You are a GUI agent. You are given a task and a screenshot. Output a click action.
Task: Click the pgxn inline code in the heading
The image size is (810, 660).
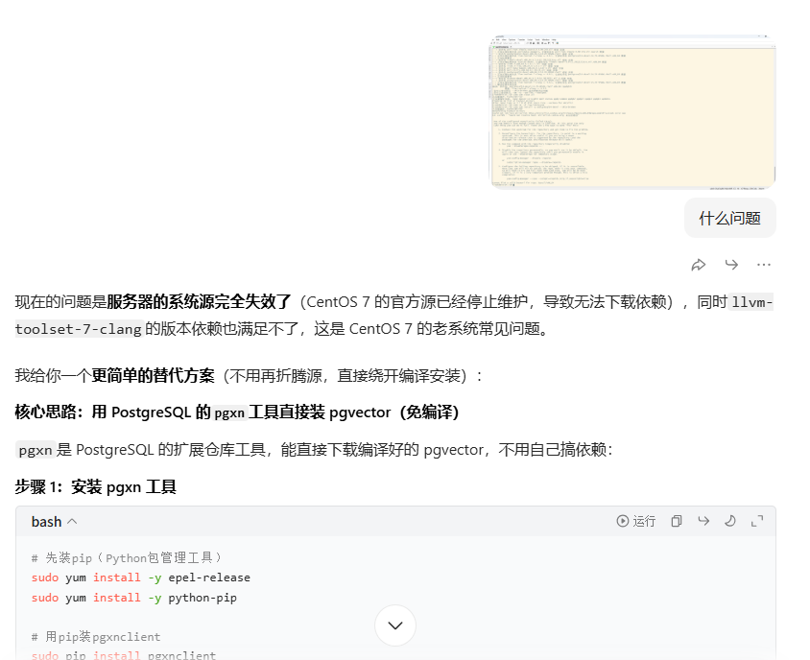click(x=229, y=412)
